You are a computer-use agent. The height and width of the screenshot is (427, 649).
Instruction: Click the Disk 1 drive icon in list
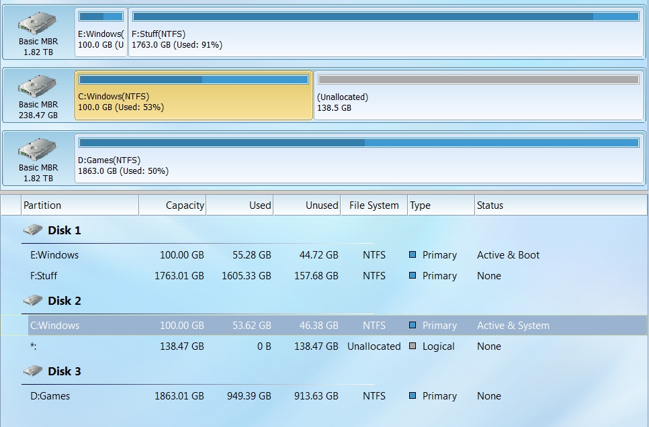tap(33, 230)
